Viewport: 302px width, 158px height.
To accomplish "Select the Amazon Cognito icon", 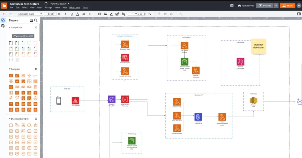I will pyautogui.click(x=125, y=57).
